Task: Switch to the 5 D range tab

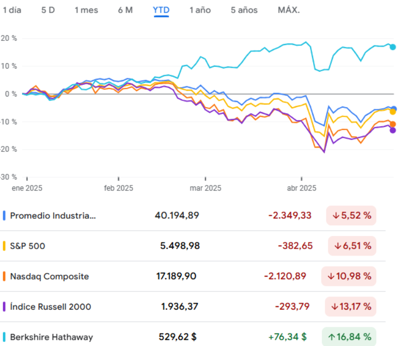Action: pos(48,10)
